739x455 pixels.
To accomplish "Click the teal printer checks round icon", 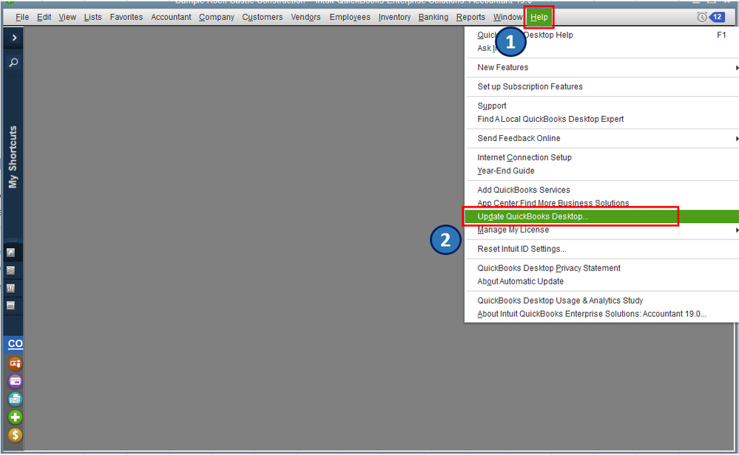I will (15, 399).
